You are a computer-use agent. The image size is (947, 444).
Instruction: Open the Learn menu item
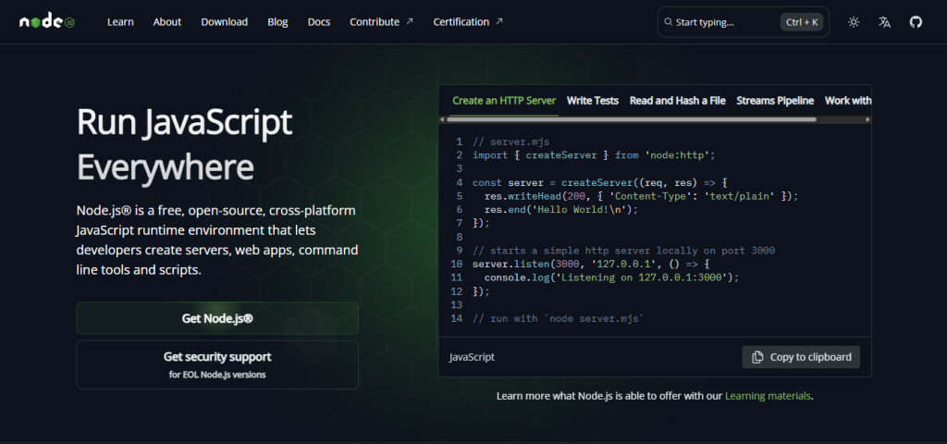click(120, 21)
